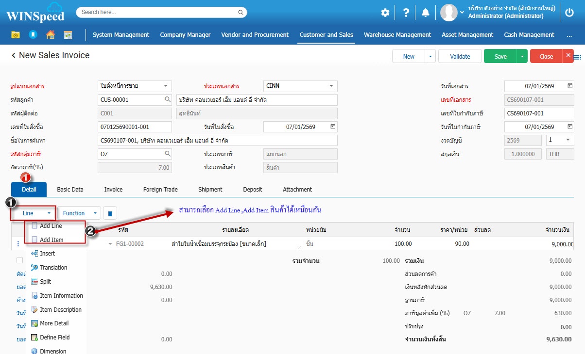Open Customer and Sales menu
This screenshot has height=354, width=585.
[326, 35]
